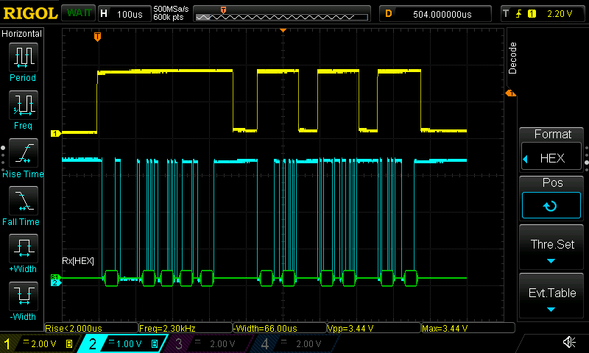Screen dimensions: 589x353
Task: Click the channel 2 coupling B icon
Action: [x=155, y=343]
